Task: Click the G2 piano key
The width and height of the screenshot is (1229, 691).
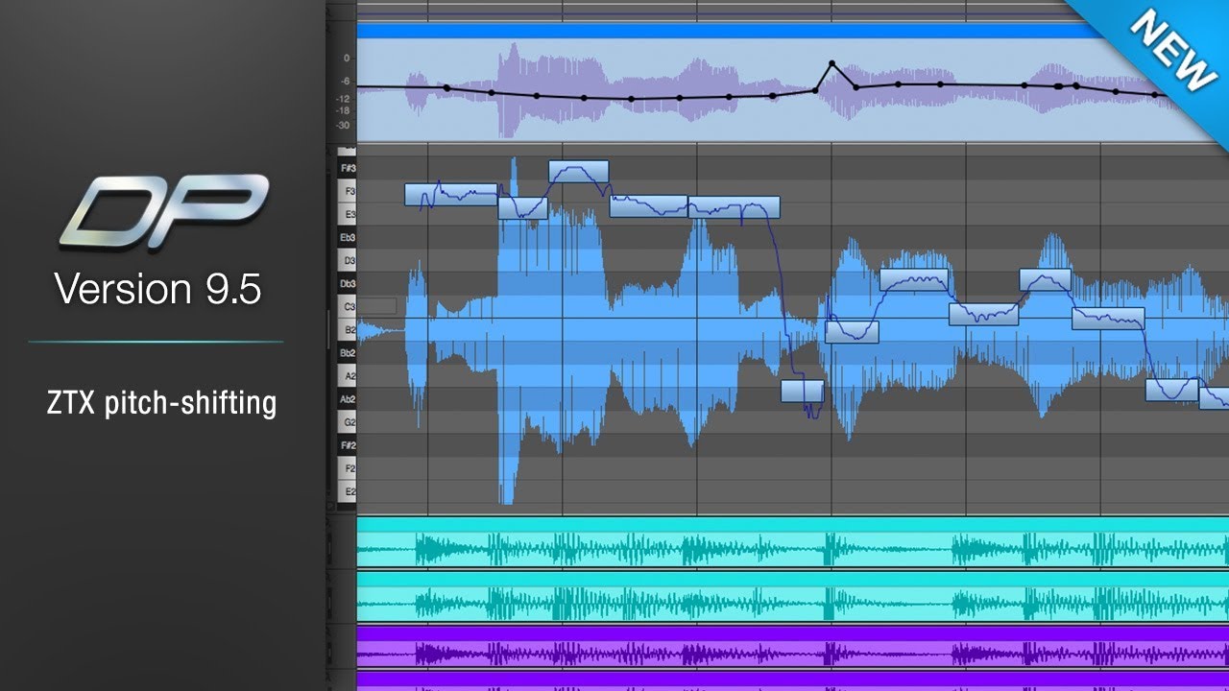Action: point(347,422)
